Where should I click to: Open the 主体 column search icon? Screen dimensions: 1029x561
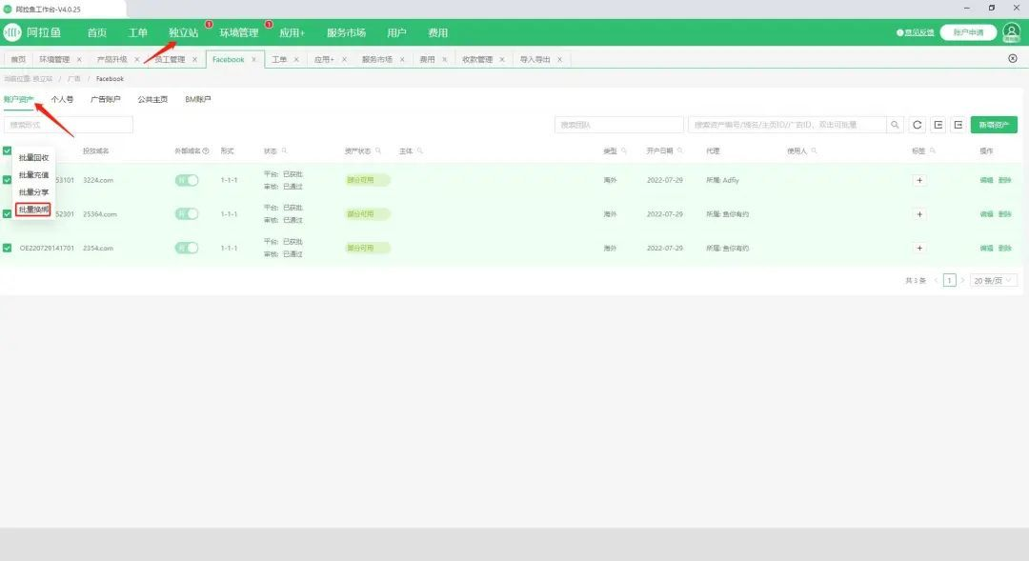pos(420,150)
